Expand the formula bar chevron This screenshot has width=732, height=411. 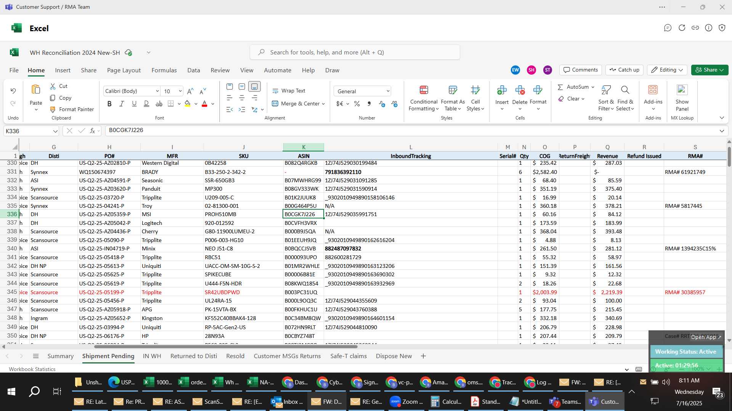pos(722,131)
